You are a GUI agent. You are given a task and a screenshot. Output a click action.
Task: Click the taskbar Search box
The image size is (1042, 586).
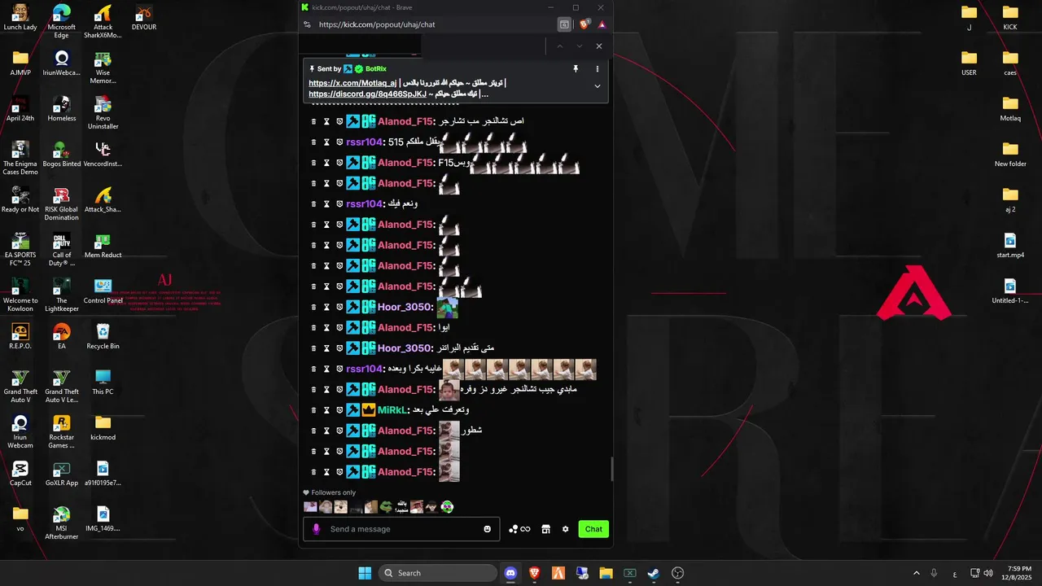438,573
